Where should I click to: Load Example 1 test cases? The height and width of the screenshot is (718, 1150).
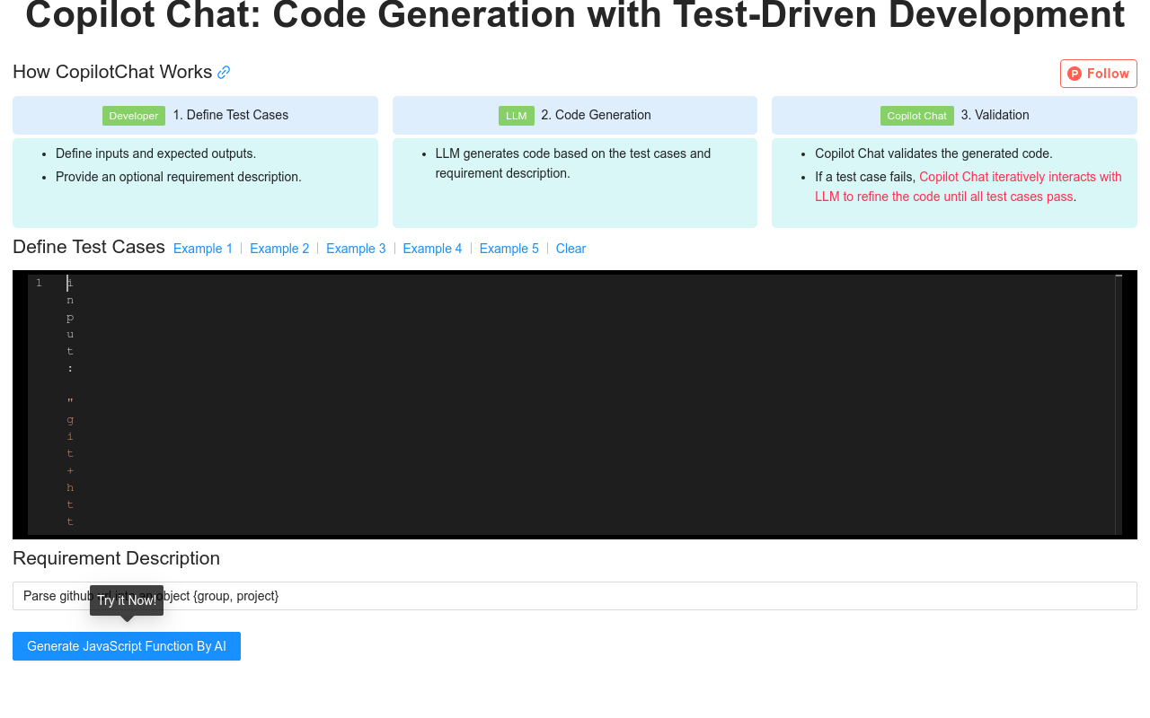pyautogui.click(x=203, y=249)
